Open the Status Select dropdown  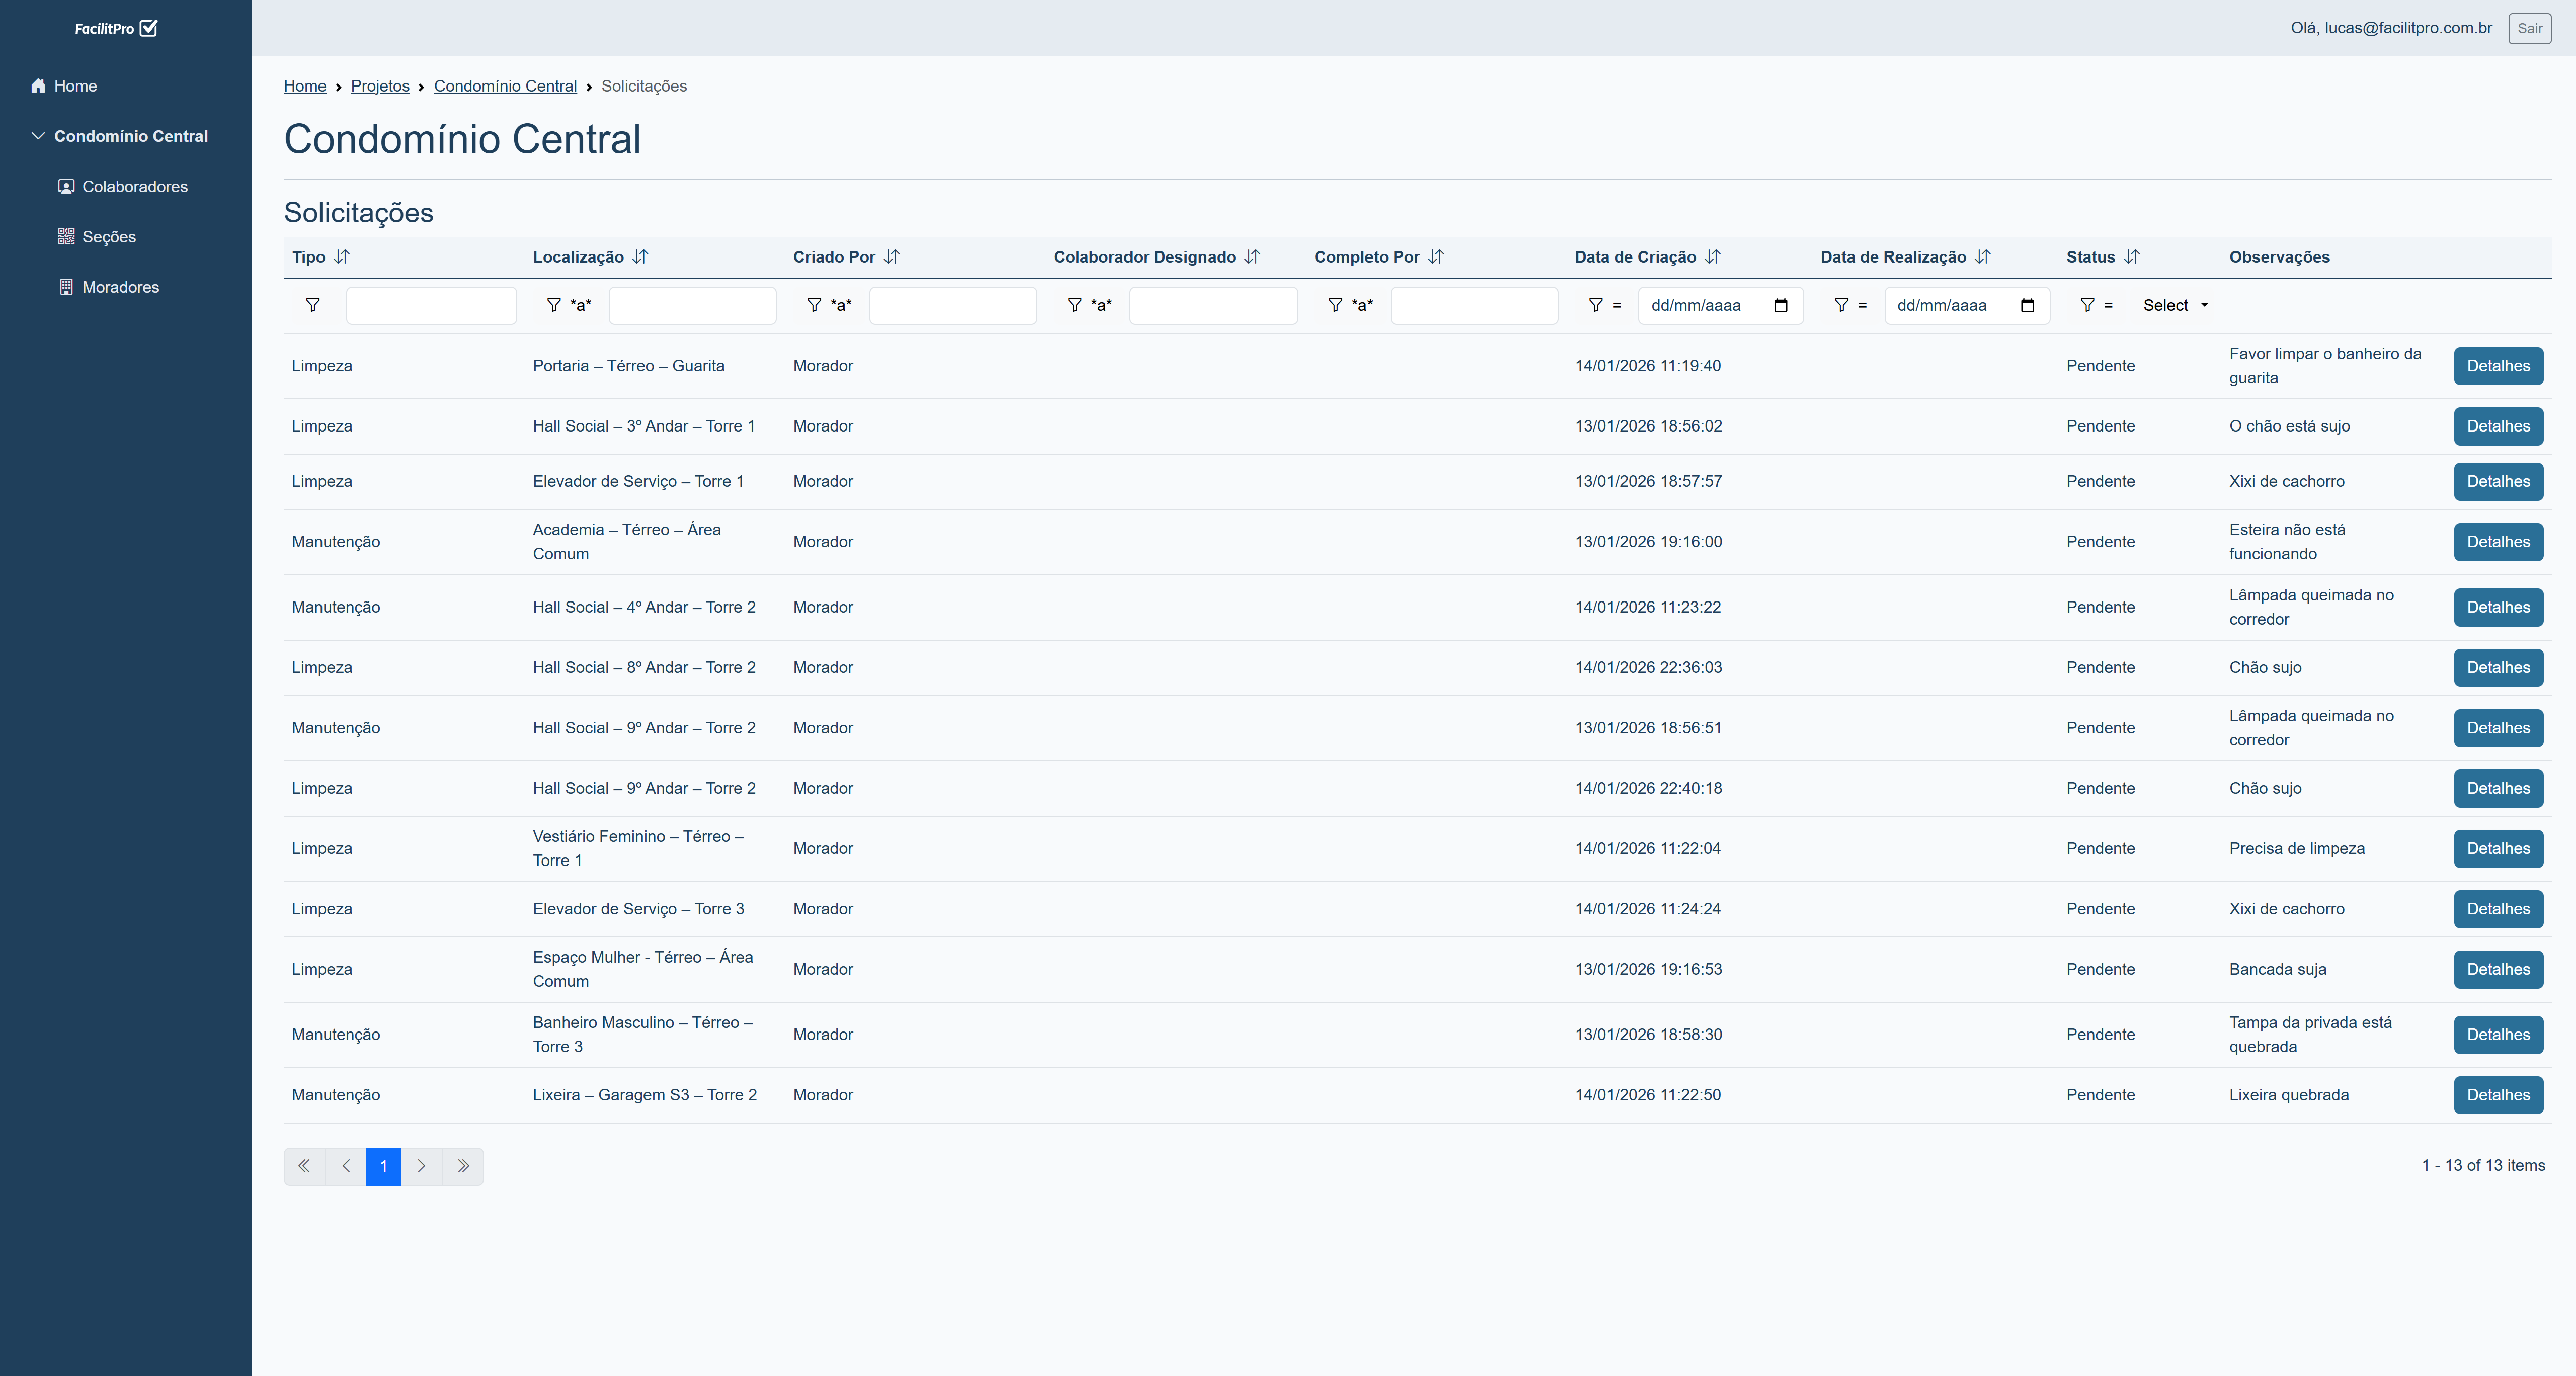point(2174,305)
